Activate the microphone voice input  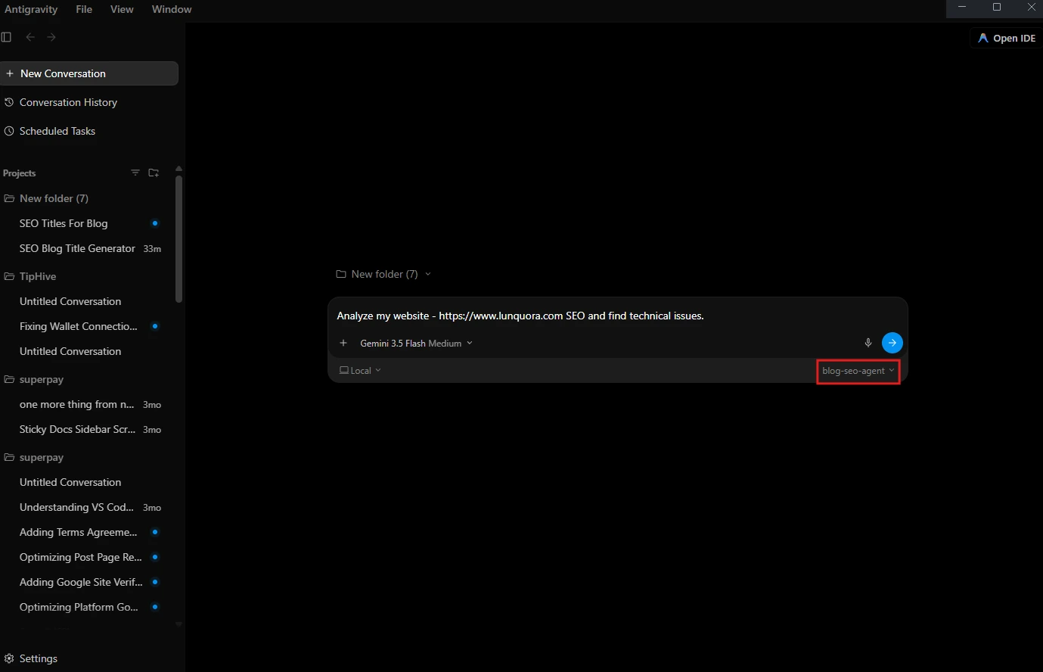(x=868, y=343)
